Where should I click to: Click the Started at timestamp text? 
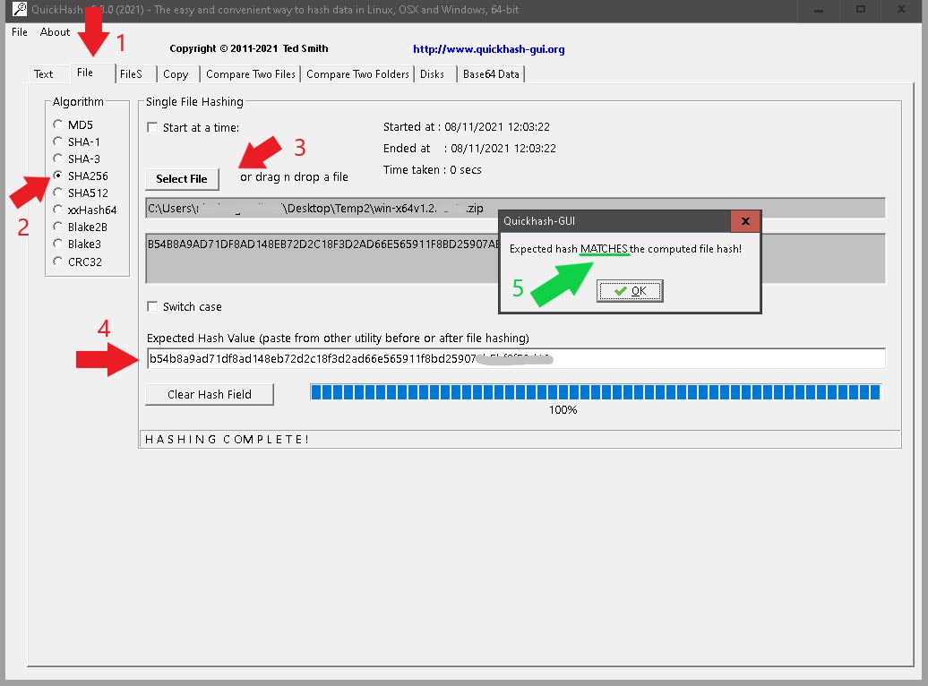click(x=467, y=126)
